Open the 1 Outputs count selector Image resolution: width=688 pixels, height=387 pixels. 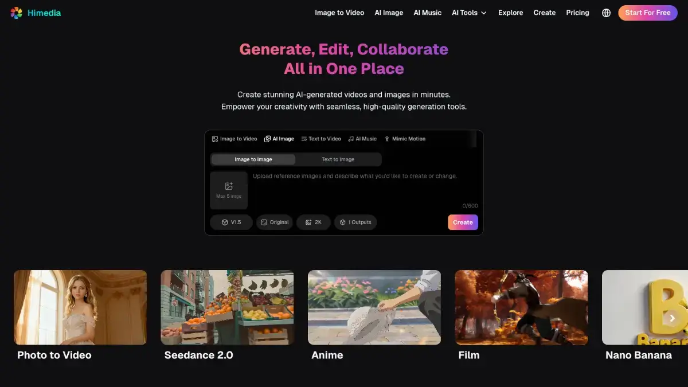355,222
